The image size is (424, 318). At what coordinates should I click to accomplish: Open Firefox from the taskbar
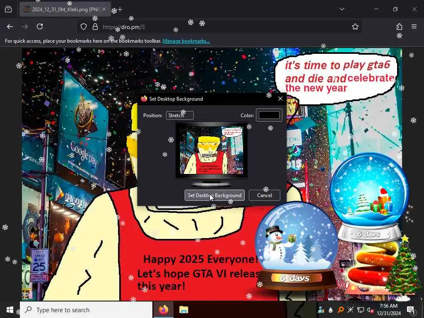tap(163, 310)
